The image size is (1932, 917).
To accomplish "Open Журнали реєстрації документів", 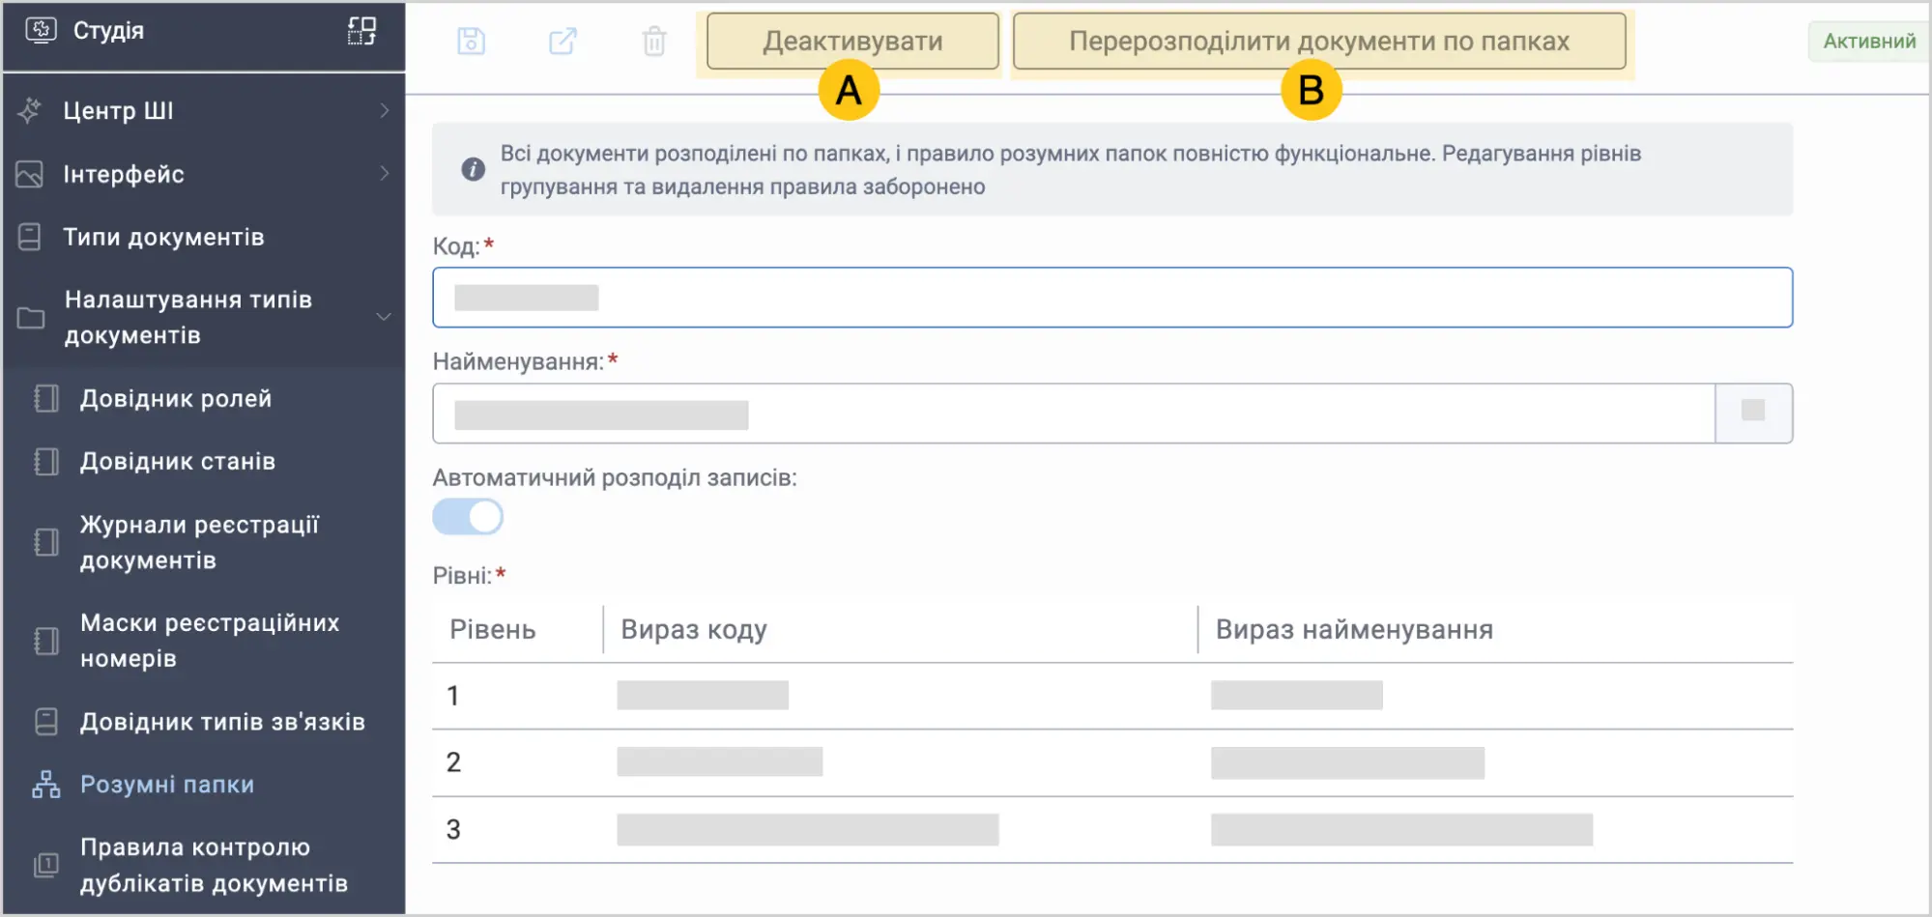I will pos(204,542).
